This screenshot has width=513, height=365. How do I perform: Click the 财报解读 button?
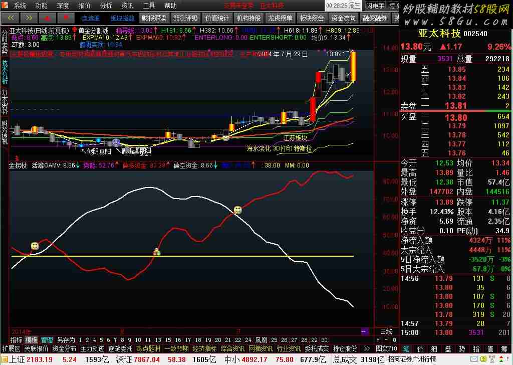coord(153,18)
